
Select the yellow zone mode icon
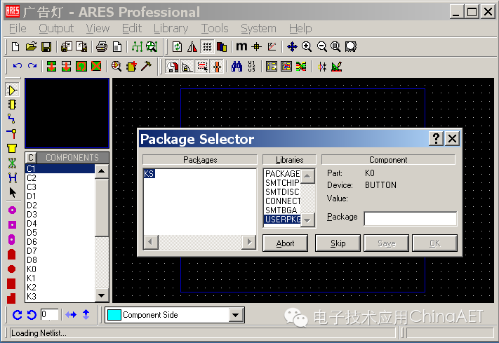click(x=12, y=148)
